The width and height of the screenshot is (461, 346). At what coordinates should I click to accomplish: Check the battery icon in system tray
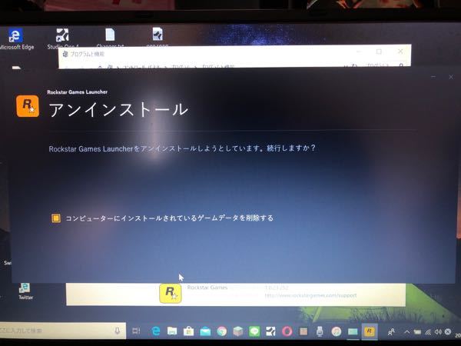417,332
